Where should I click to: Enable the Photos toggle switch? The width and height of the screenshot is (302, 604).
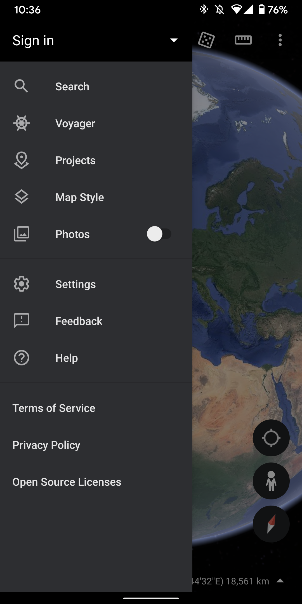tap(159, 234)
